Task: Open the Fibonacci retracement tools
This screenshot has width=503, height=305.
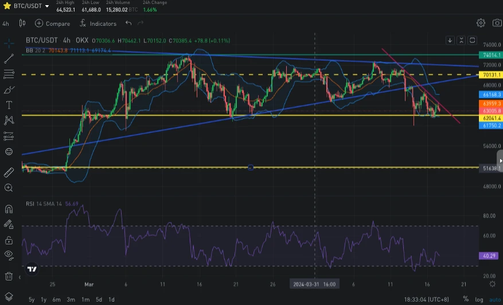Action: 9,74
